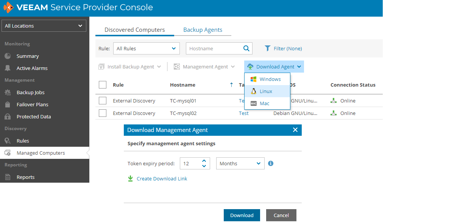474x222 pixels.
Task: Click the Managed Computers icon
Action: tap(8, 153)
